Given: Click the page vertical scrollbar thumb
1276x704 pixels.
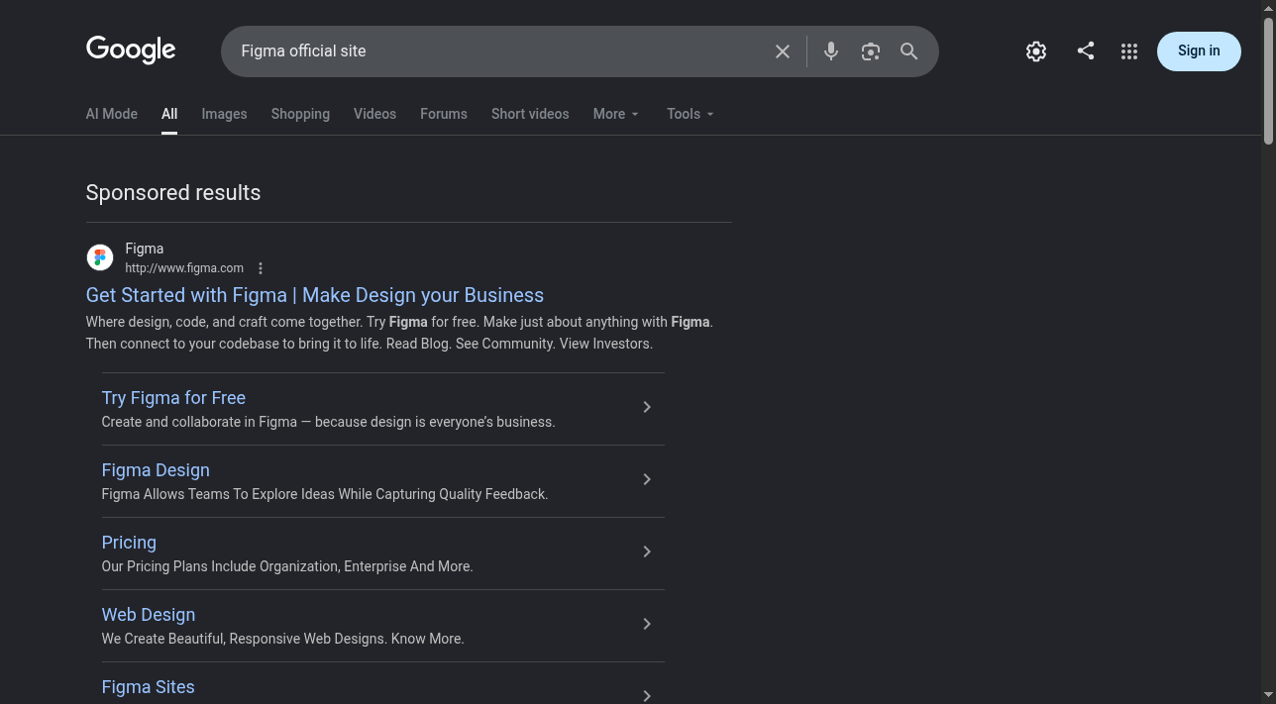Looking at the screenshot, I should (x=1268, y=81).
